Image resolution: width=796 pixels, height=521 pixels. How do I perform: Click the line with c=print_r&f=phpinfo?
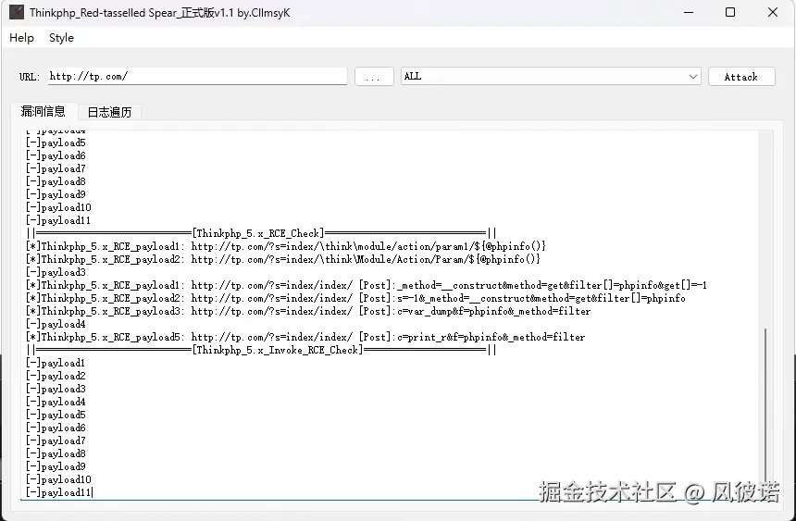pyautogui.click(x=305, y=337)
